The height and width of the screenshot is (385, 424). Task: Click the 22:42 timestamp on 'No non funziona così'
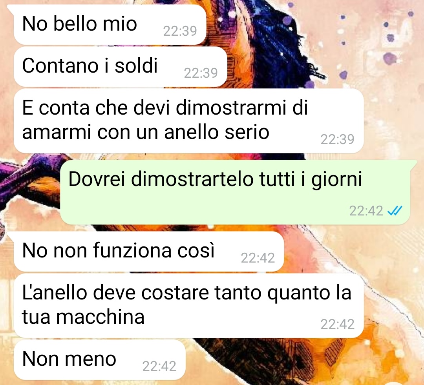tap(258, 258)
